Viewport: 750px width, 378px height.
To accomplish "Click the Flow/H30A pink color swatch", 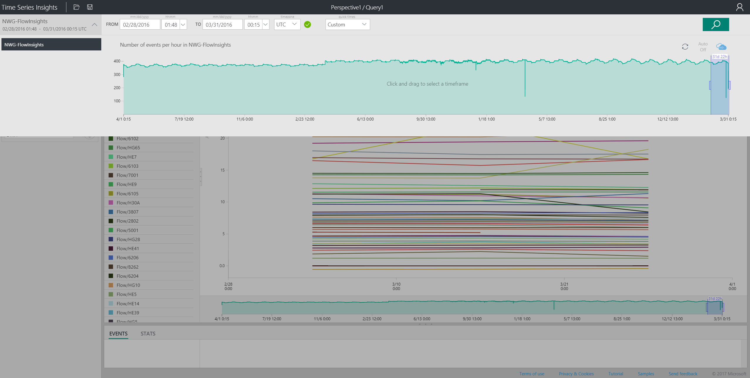I will [111, 203].
